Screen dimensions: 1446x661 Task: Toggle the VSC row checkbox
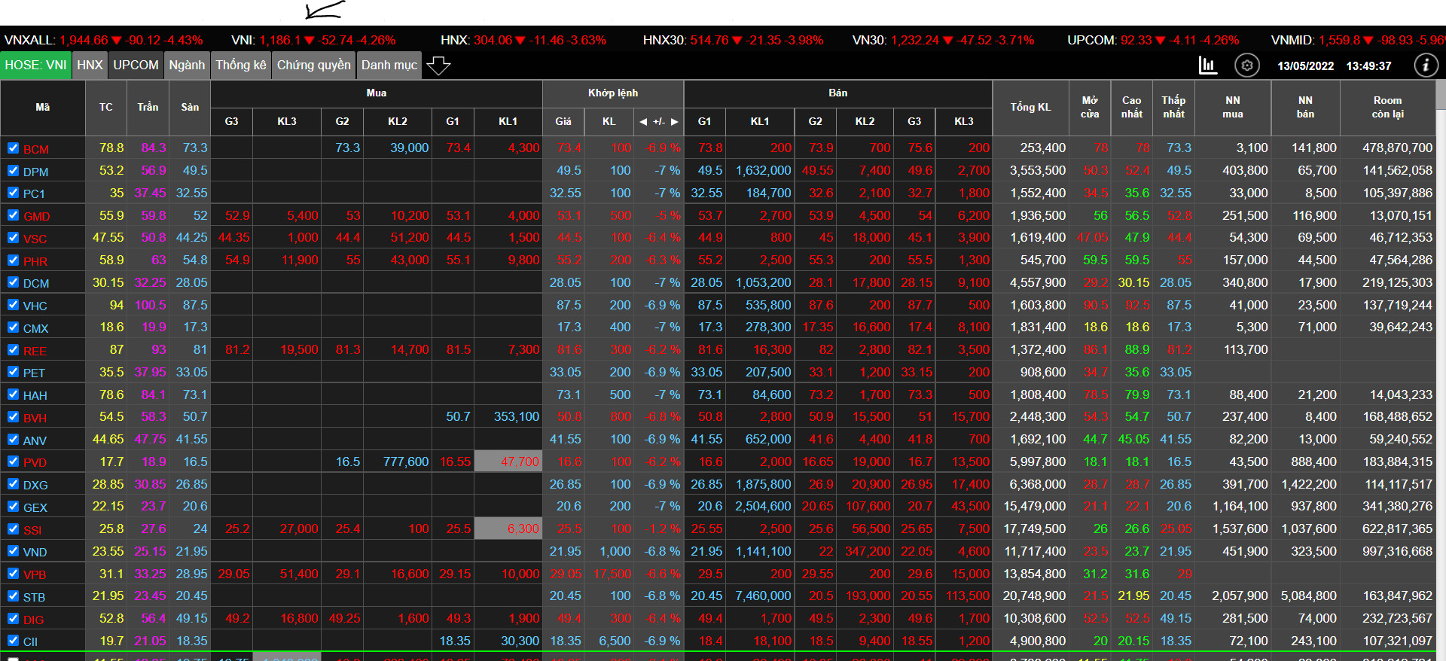[x=13, y=238]
